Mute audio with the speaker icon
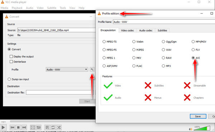This screenshot has height=132, width=215. 191,129
